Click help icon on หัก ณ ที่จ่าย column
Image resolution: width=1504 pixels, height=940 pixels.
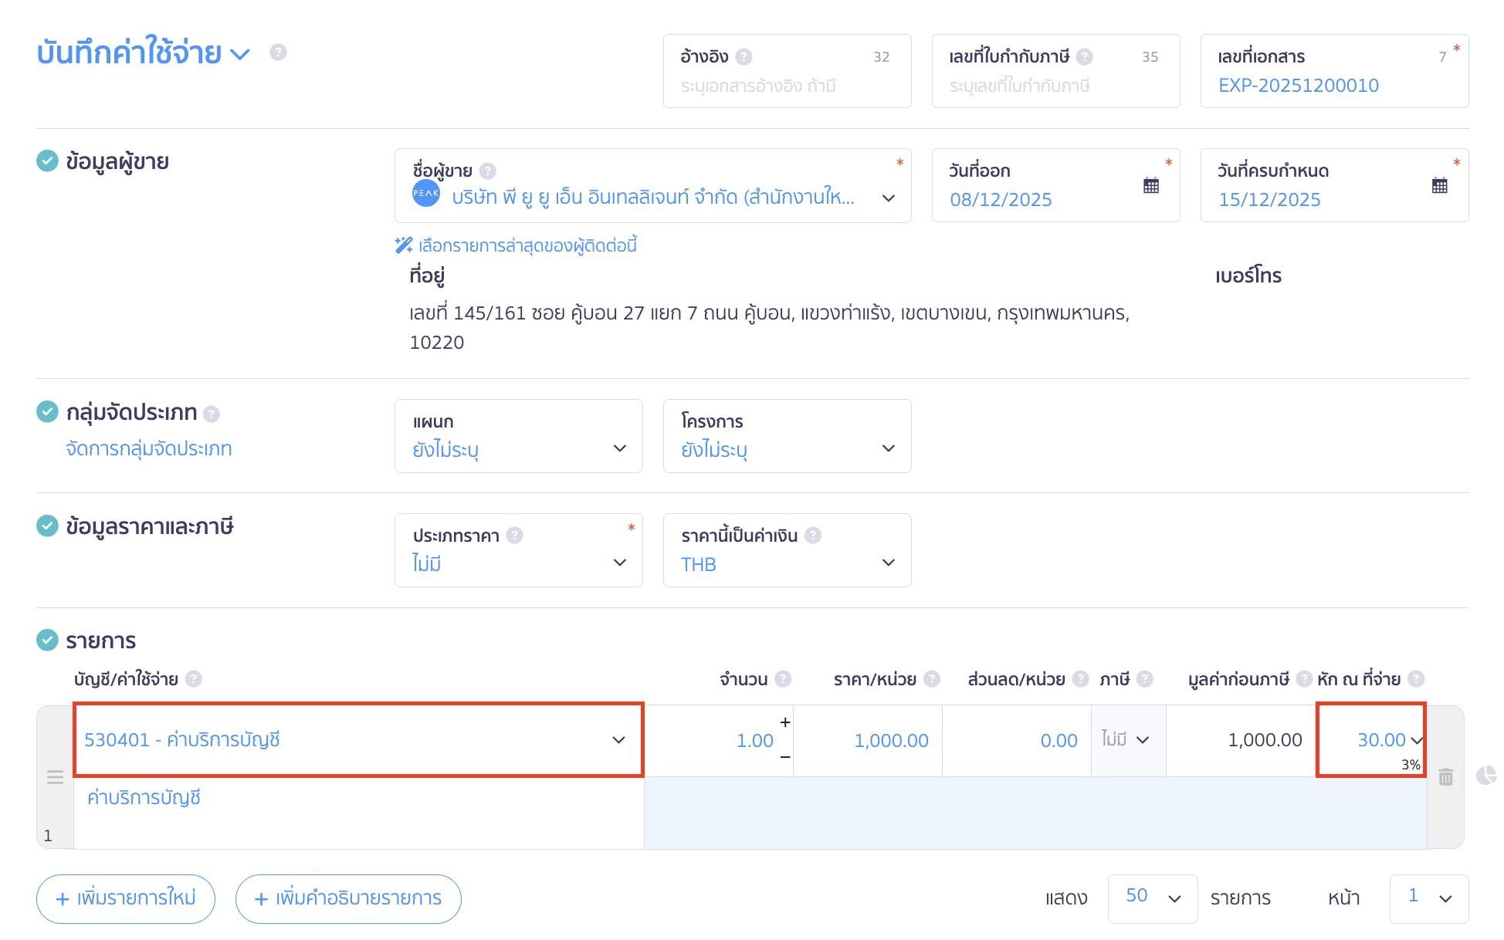coord(1416,678)
